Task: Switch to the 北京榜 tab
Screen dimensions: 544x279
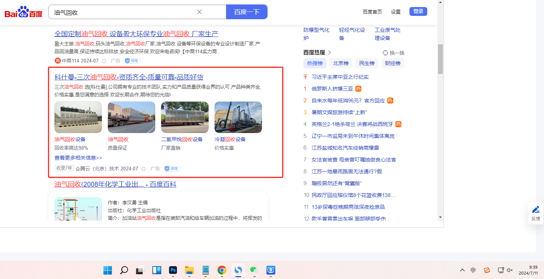Action: click(x=341, y=63)
